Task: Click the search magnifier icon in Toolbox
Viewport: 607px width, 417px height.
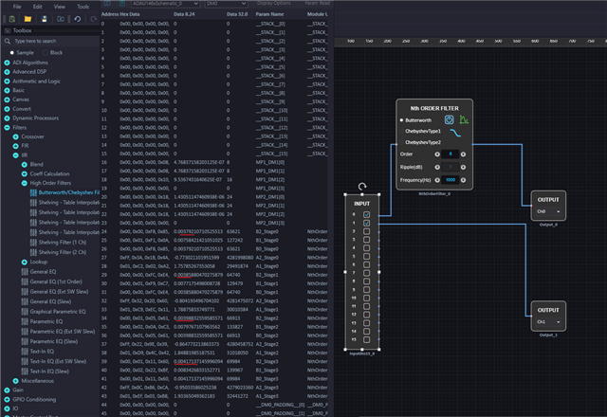Action: pyautogui.click(x=8, y=41)
